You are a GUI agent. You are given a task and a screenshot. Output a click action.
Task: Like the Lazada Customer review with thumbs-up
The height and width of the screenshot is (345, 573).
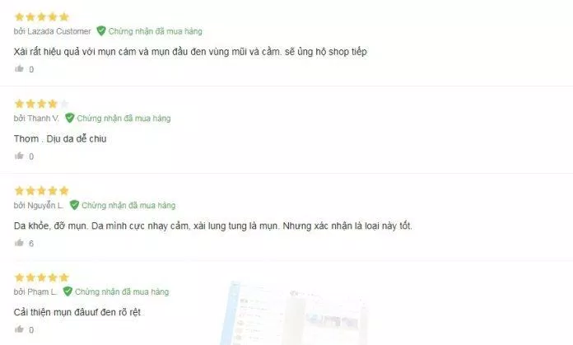pos(20,68)
